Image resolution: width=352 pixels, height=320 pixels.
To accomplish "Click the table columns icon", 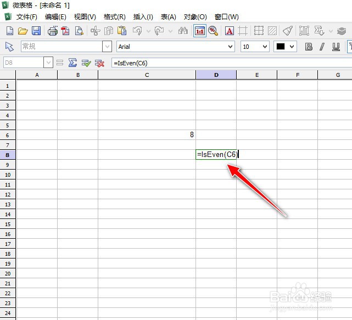I will [x=304, y=31].
